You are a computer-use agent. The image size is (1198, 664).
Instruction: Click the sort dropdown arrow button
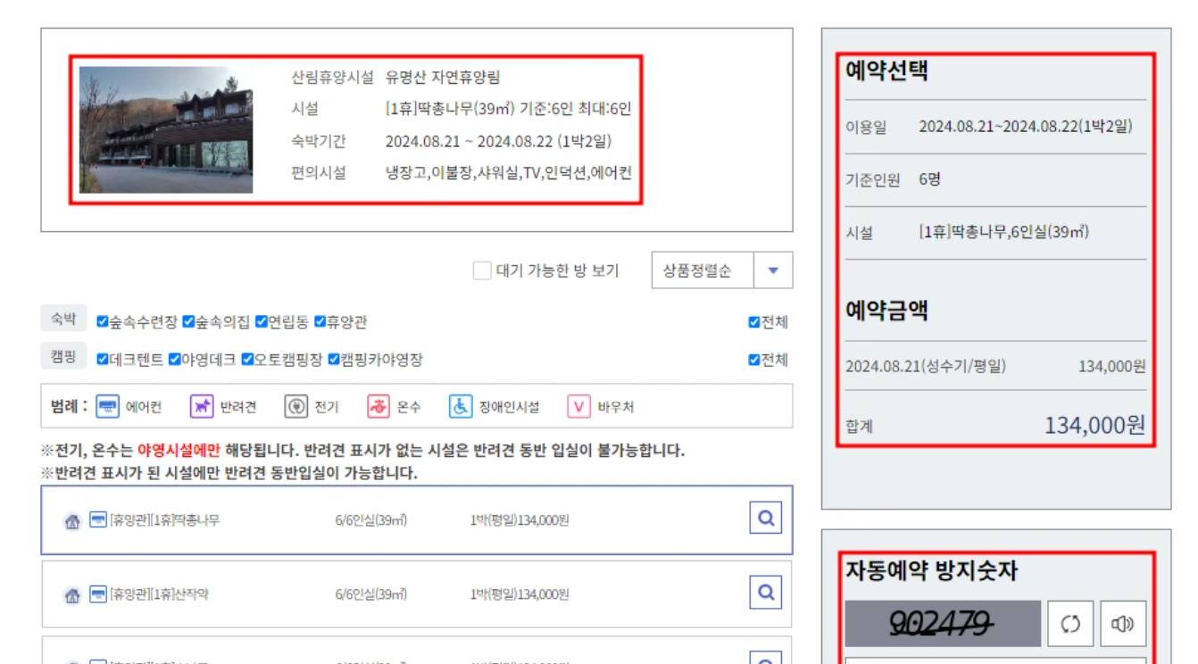coord(773,270)
